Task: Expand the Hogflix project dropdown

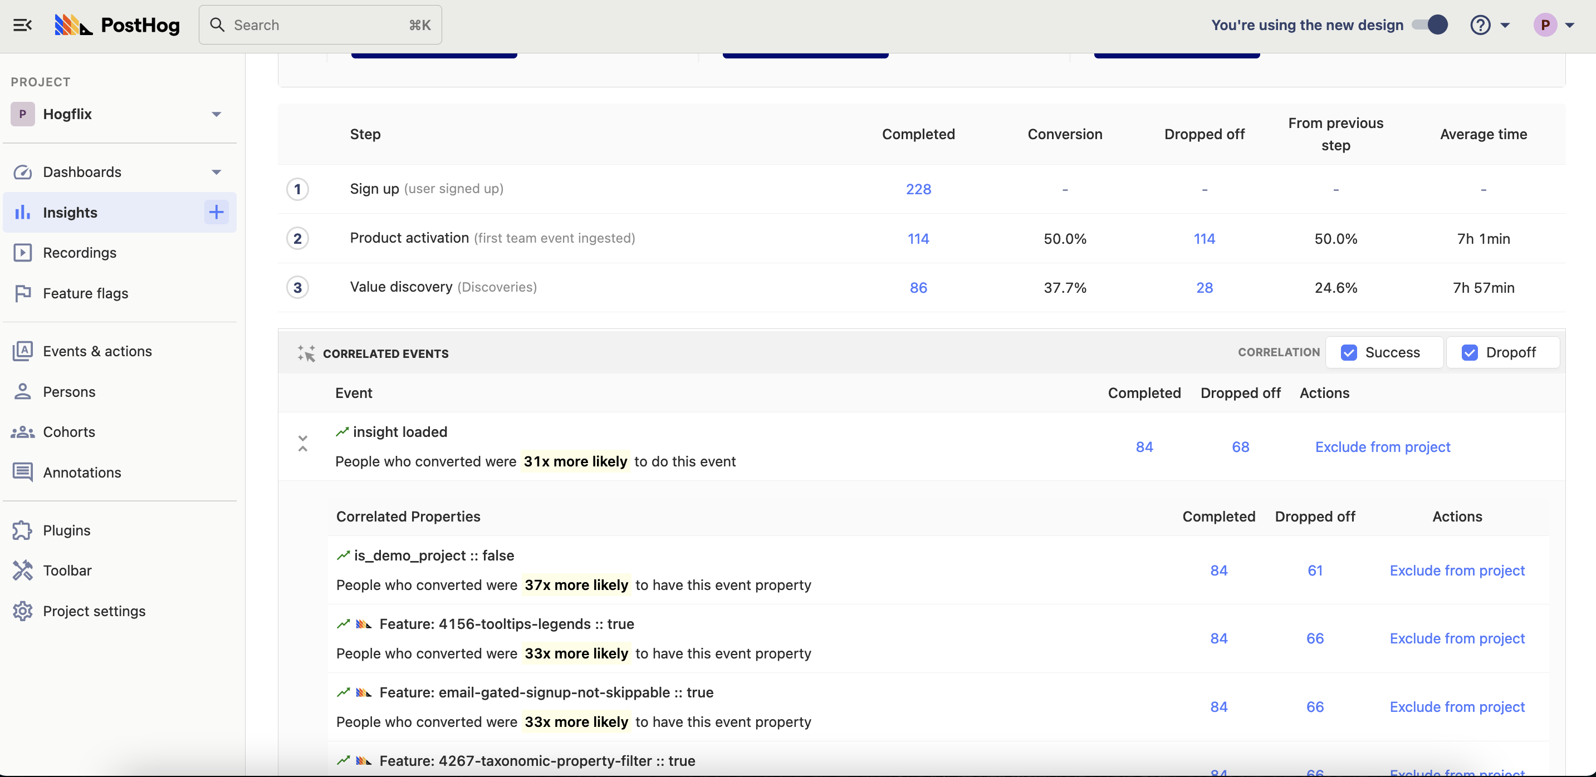Action: click(216, 114)
